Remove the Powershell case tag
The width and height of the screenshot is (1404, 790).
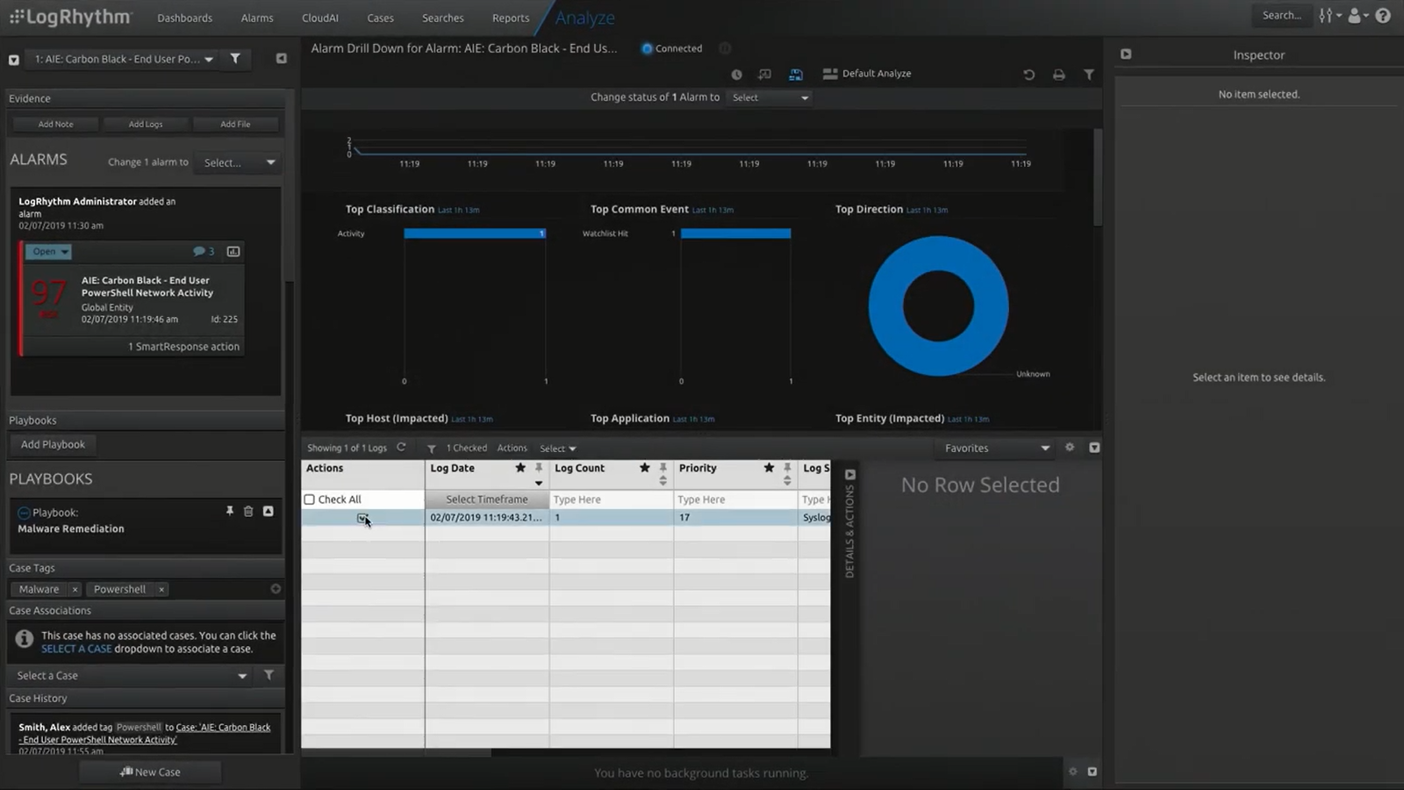(161, 590)
